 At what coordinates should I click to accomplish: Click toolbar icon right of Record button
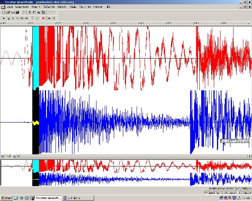coord(49,18)
